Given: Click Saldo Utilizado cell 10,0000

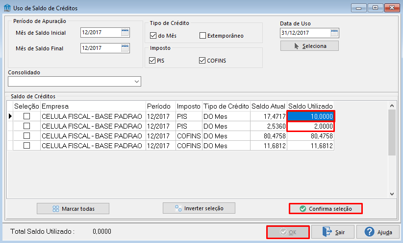Looking at the screenshot, I should [x=311, y=116].
